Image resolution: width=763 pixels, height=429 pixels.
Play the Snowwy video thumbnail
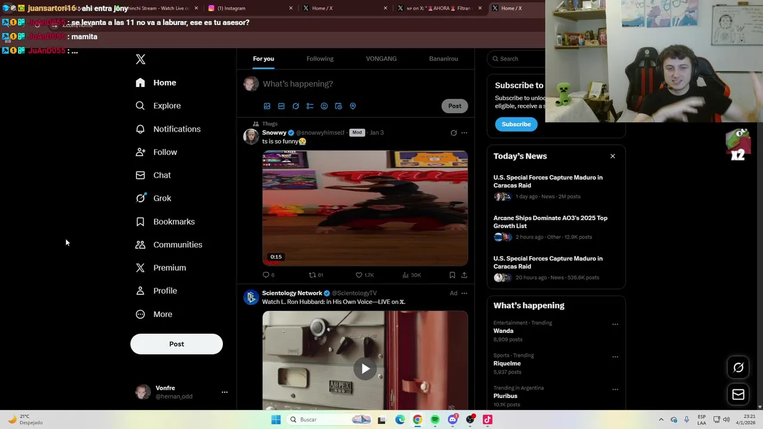[365, 208]
